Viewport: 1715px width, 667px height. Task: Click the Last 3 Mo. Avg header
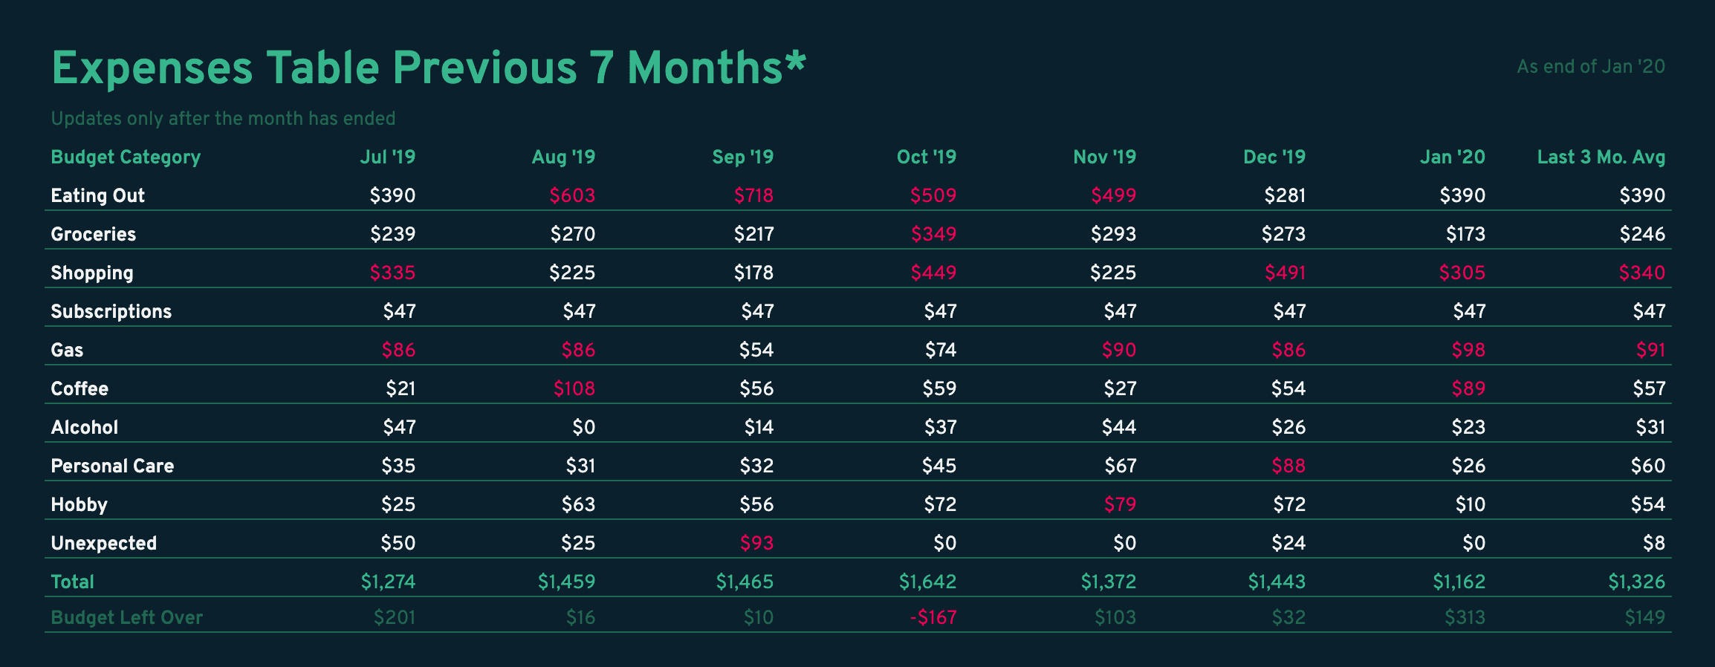[1601, 157]
